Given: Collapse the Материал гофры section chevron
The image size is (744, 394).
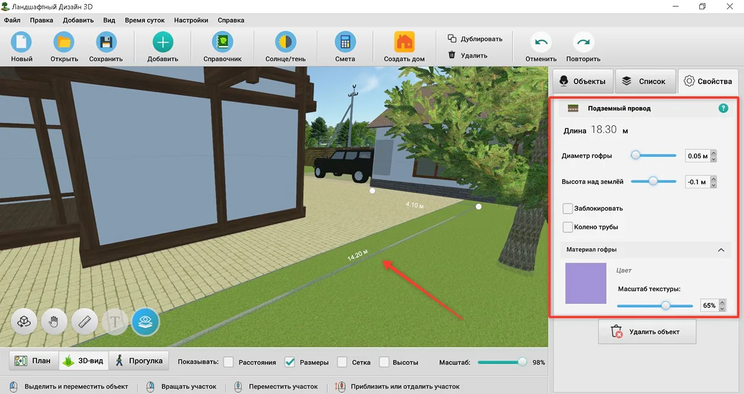Looking at the screenshot, I should point(721,250).
